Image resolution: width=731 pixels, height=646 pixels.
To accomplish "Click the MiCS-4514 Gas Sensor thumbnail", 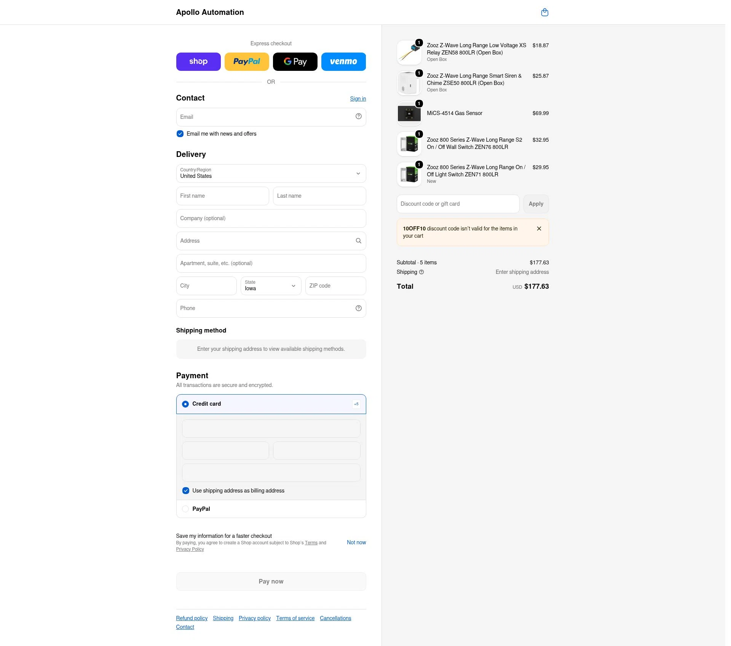I will point(409,114).
